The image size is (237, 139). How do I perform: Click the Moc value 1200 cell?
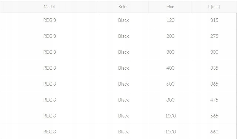coord(170,132)
